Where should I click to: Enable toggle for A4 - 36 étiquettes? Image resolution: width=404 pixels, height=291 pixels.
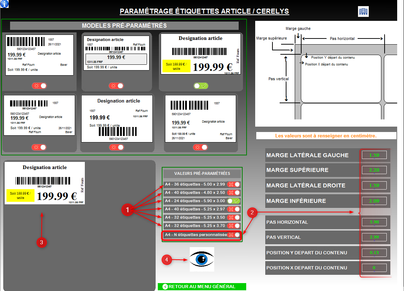pyautogui.click(x=234, y=185)
